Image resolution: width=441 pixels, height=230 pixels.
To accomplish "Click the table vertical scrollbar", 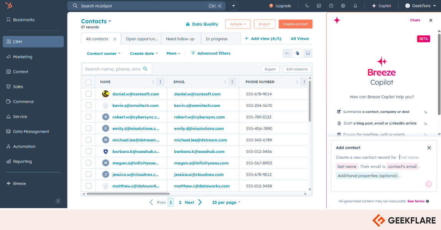I will pos(310,101).
